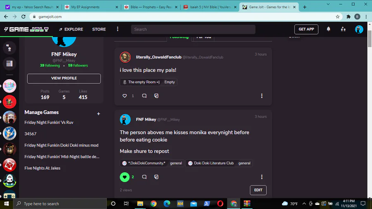This screenshot has height=209, width=372.
Task: Click the VIEW PROFILE button
Action: pos(64,78)
